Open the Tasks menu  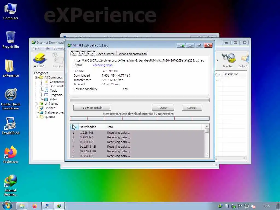coord(37,48)
